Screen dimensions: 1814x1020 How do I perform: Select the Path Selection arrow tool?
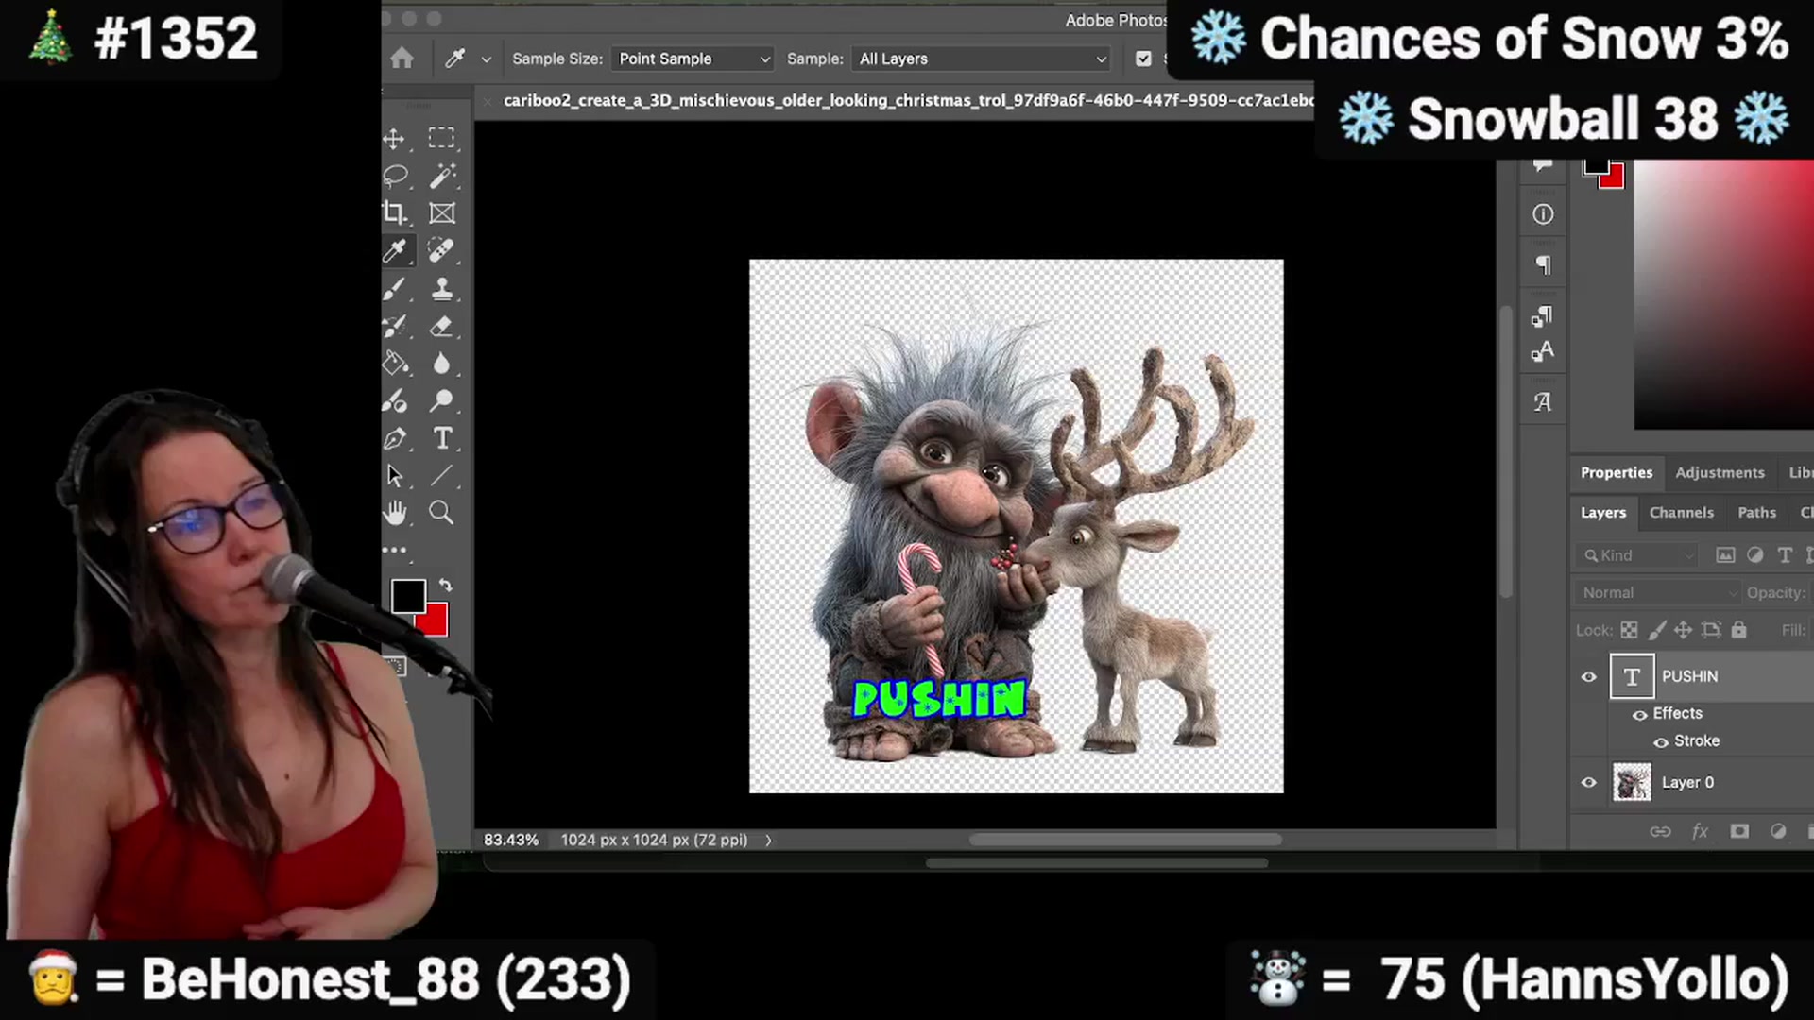395,475
